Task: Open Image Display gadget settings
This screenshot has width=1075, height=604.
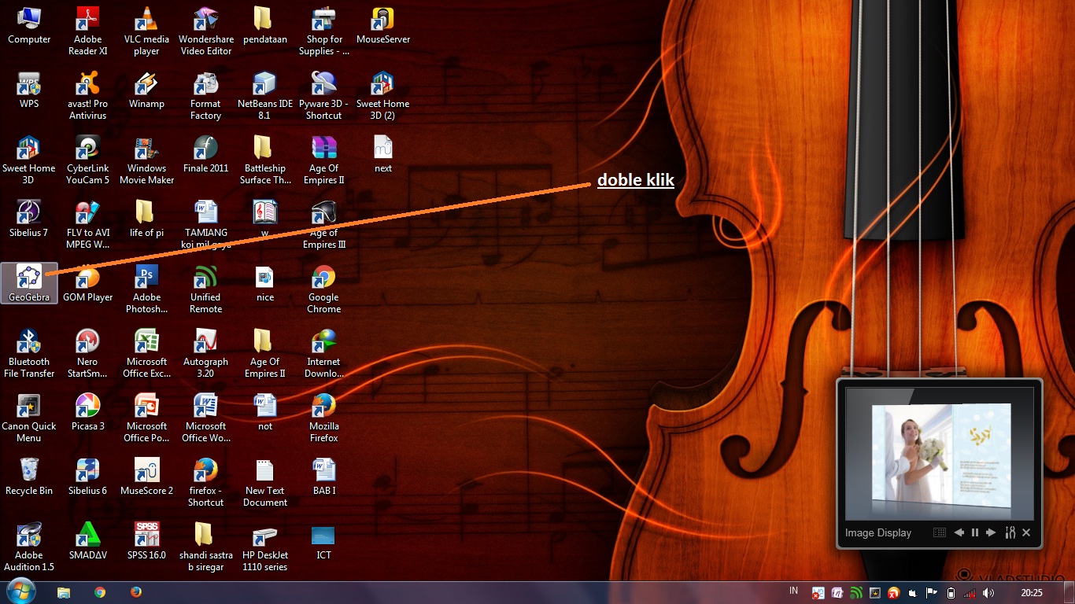Action: pos(1010,532)
